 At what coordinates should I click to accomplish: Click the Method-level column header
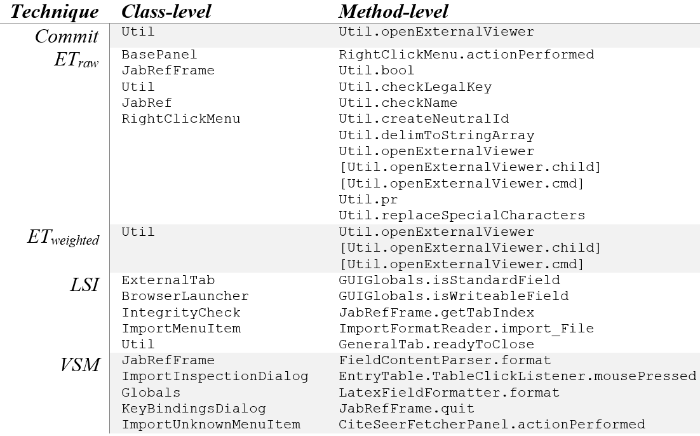(x=393, y=11)
